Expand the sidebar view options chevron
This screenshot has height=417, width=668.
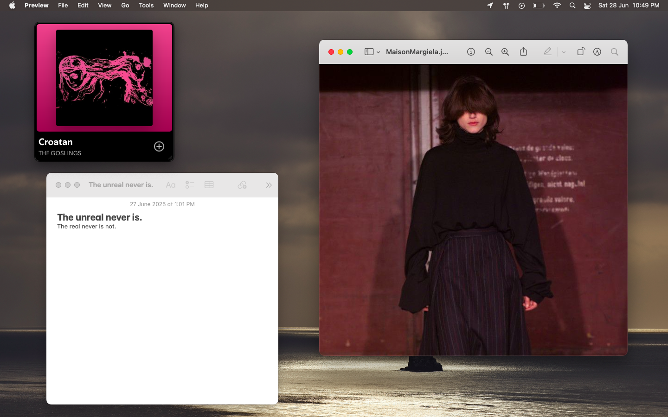click(379, 52)
